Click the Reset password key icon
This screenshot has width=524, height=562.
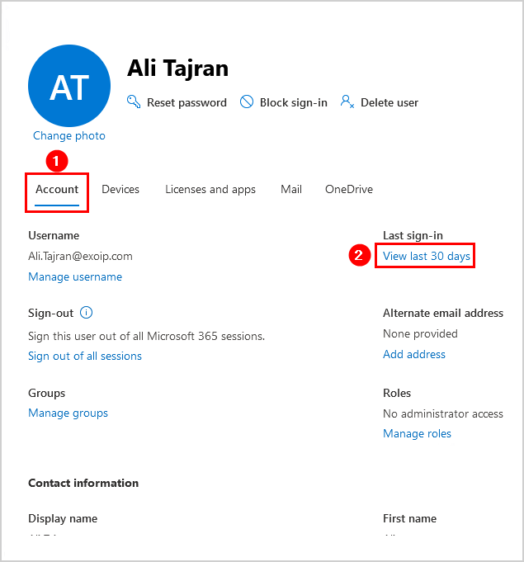(134, 102)
